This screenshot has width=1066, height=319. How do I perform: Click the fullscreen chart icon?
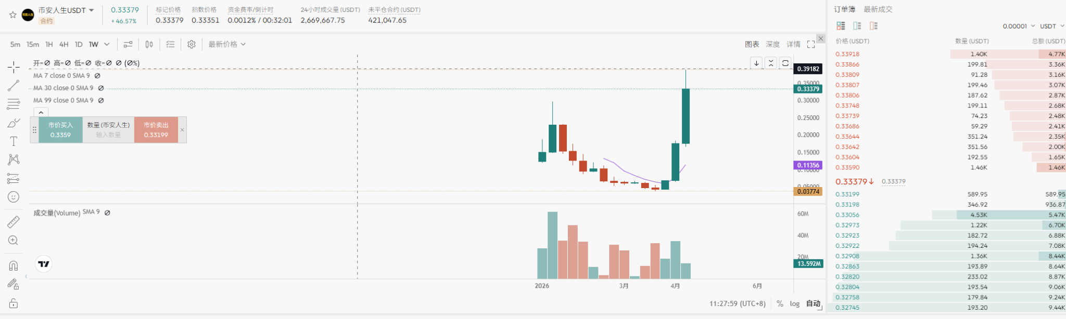[x=811, y=45]
